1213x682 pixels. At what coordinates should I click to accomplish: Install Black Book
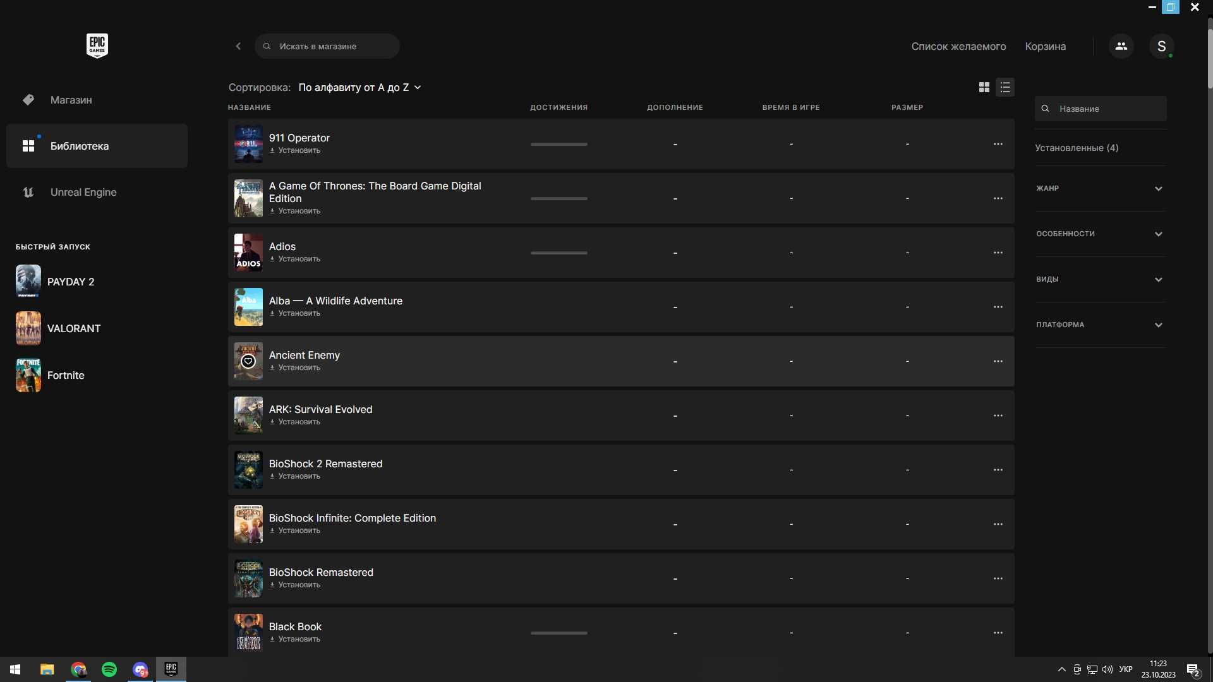pyautogui.click(x=295, y=639)
